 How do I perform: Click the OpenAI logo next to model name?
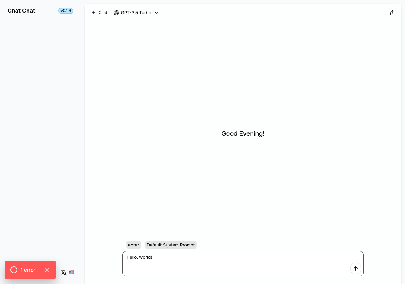(116, 13)
